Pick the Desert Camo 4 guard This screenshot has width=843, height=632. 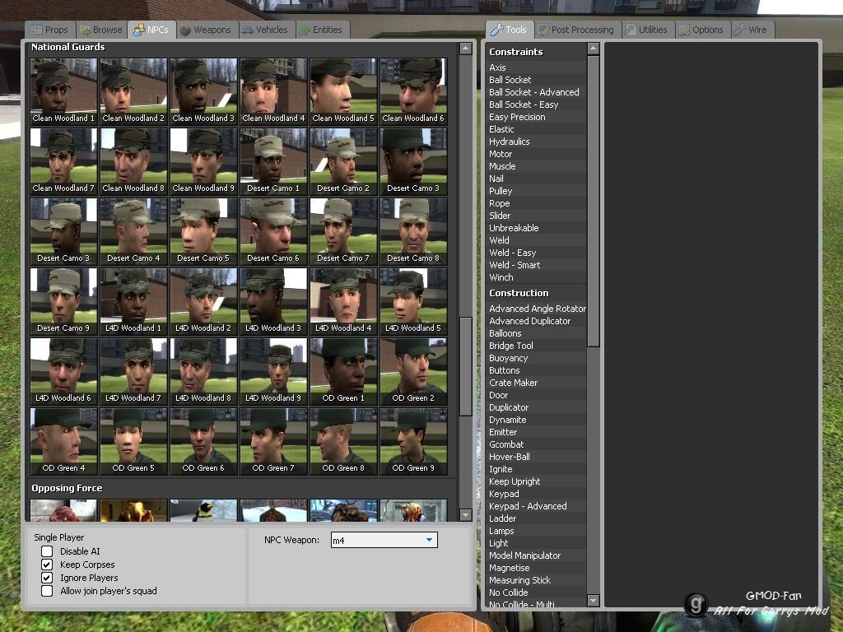click(x=133, y=231)
